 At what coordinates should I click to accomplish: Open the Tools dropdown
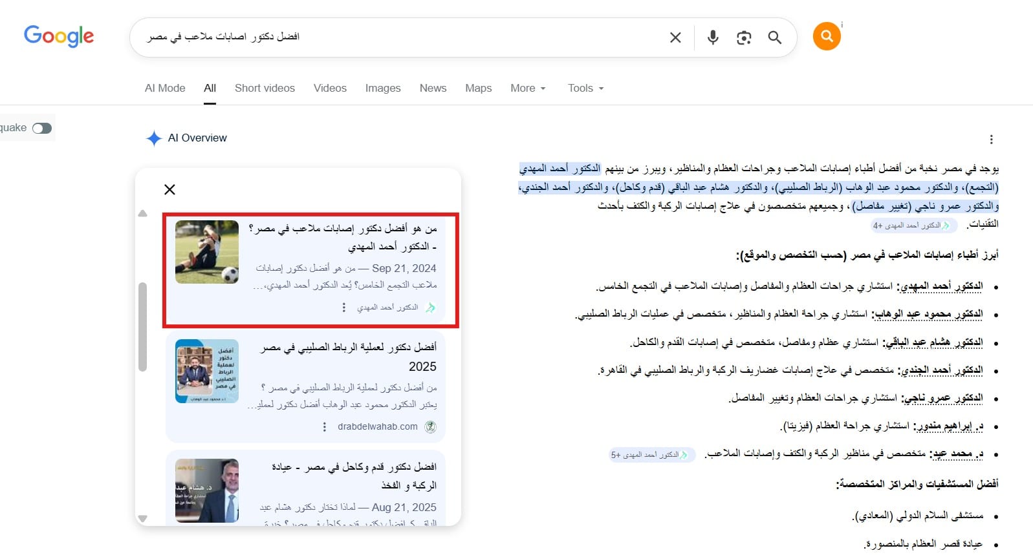[585, 88]
